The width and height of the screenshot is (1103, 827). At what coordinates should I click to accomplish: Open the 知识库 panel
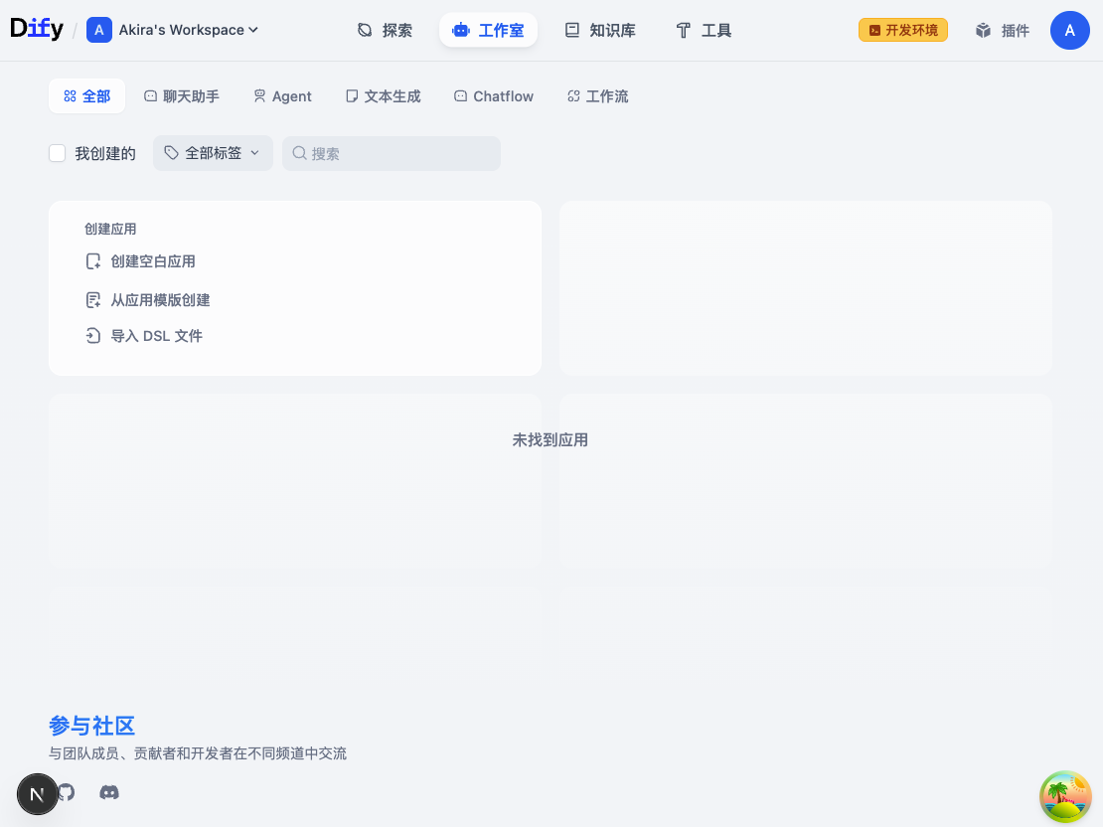tap(601, 30)
